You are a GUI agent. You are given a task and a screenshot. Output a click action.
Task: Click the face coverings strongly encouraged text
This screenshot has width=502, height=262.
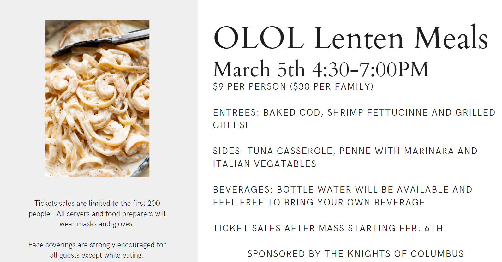[x=97, y=245]
